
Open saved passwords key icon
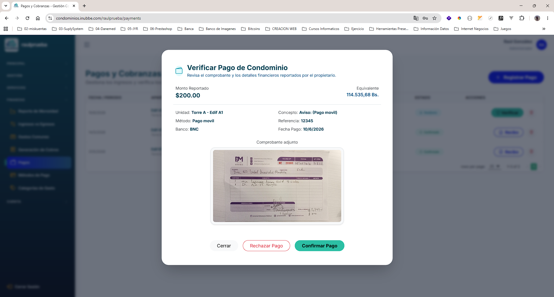(x=425, y=18)
